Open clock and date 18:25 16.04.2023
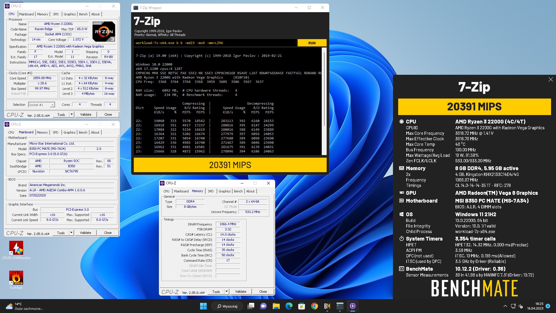The image size is (556, 313). click(x=535, y=306)
